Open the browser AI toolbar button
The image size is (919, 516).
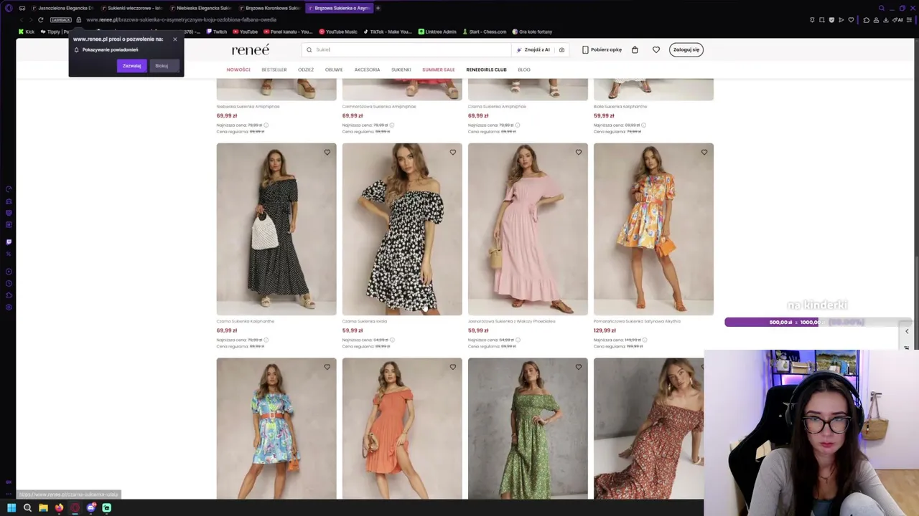pyautogui.click(x=897, y=20)
